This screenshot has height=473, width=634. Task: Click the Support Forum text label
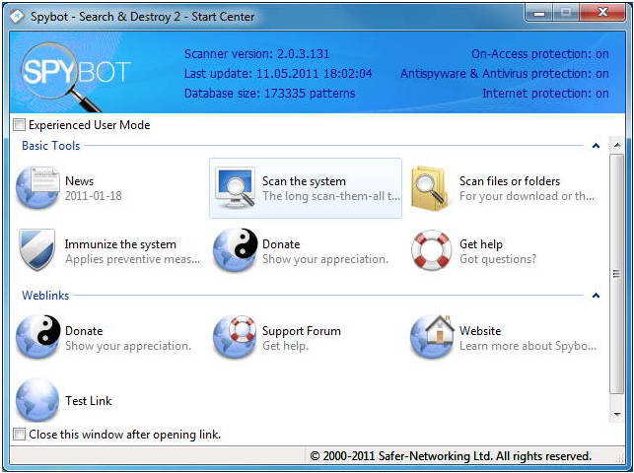click(x=302, y=331)
